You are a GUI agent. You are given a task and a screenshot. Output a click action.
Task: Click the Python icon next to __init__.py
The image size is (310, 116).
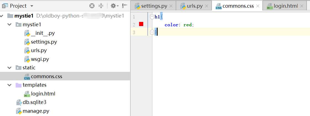pos(27,33)
